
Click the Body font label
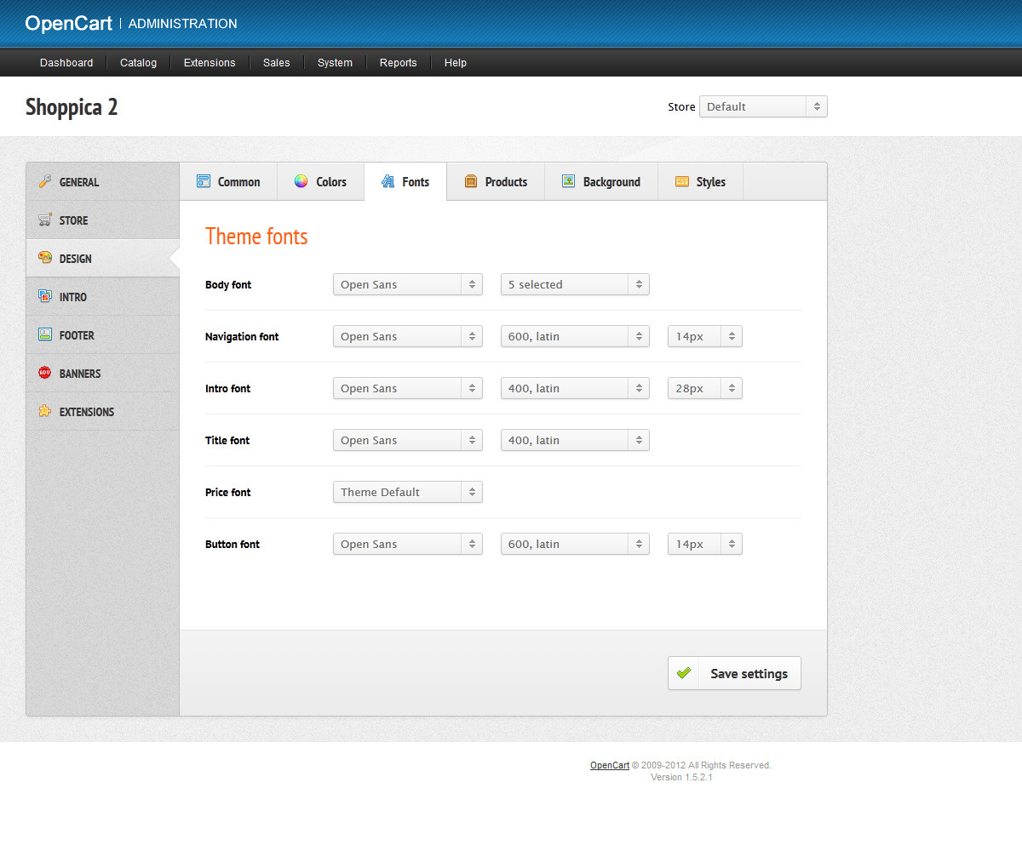(x=228, y=284)
